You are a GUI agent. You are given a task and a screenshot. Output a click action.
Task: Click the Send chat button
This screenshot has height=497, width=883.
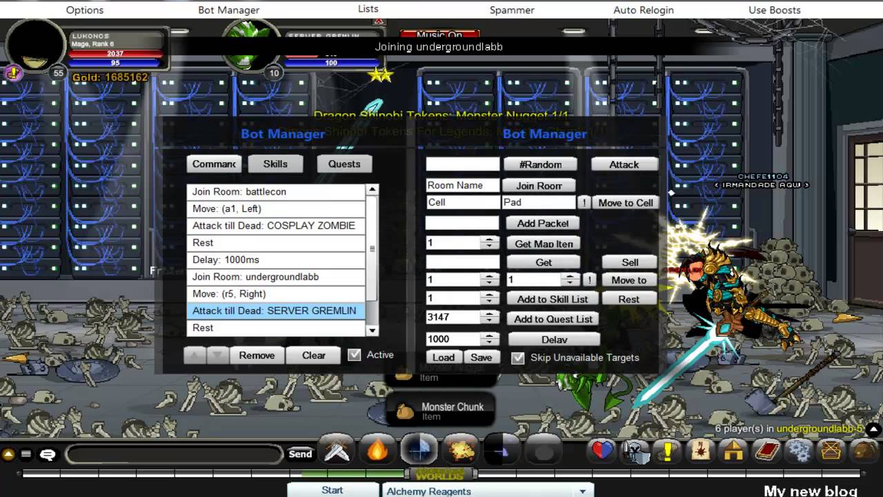pyautogui.click(x=300, y=454)
